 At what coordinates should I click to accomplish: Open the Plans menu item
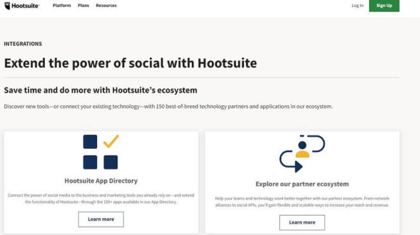pyautogui.click(x=83, y=5)
